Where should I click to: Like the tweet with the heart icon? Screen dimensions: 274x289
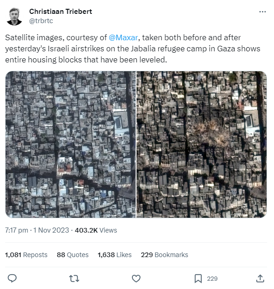(136, 278)
